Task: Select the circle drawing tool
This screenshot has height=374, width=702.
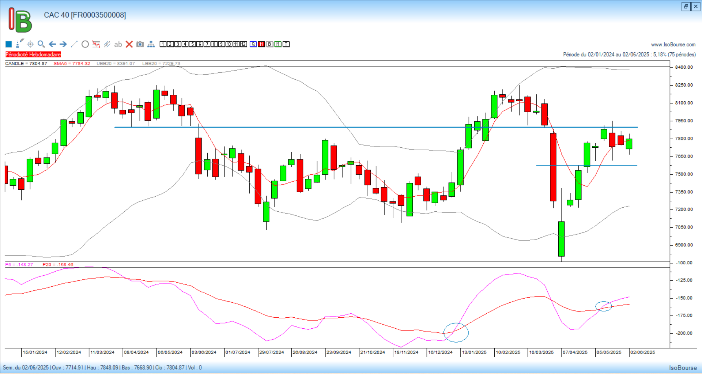Action: [x=85, y=44]
